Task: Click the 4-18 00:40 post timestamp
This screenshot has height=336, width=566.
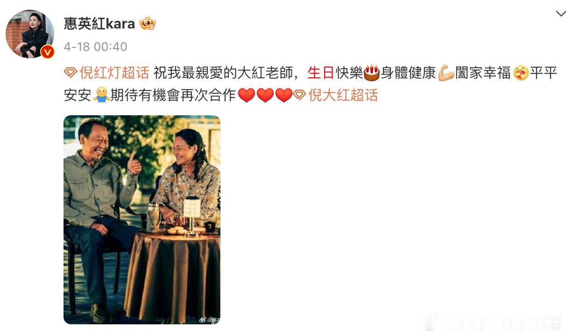Action: coord(95,47)
